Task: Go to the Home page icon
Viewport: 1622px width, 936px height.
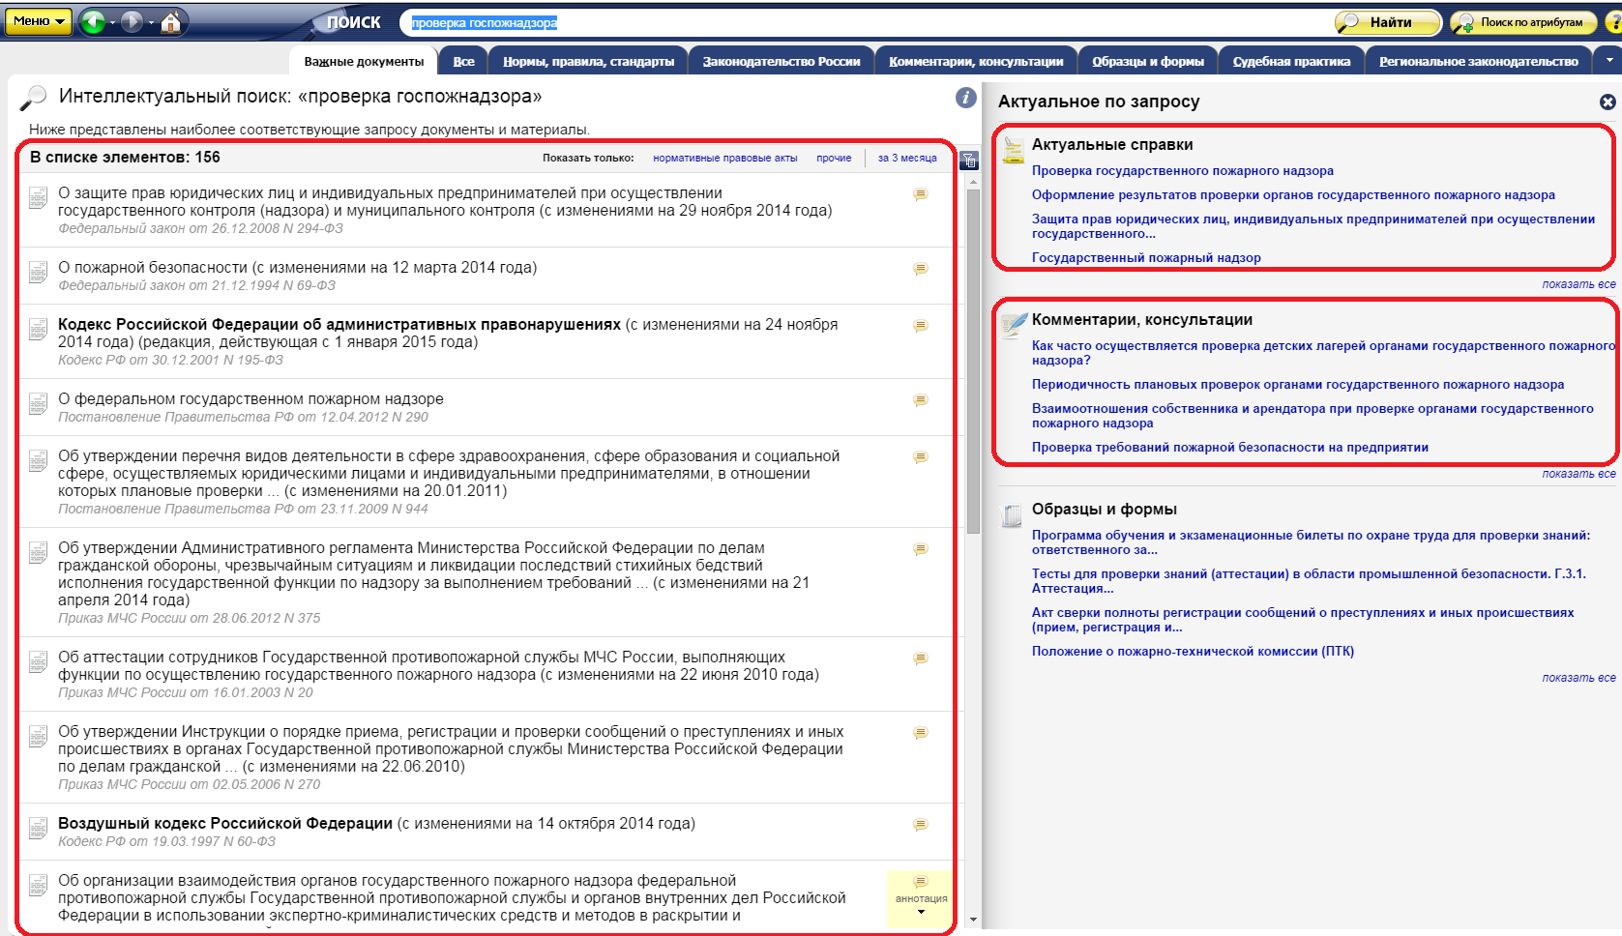Action: [170, 21]
